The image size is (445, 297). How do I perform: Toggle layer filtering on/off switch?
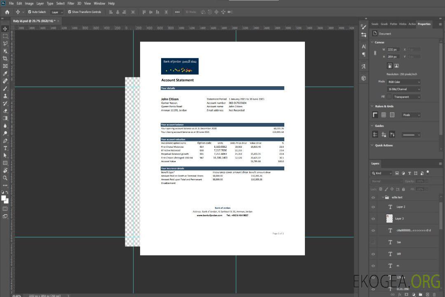[428, 172]
